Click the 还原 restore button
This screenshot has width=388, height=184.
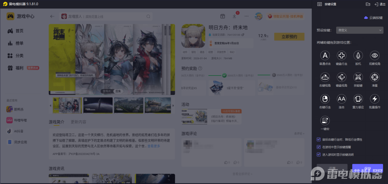pyautogui.click(x=332, y=168)
